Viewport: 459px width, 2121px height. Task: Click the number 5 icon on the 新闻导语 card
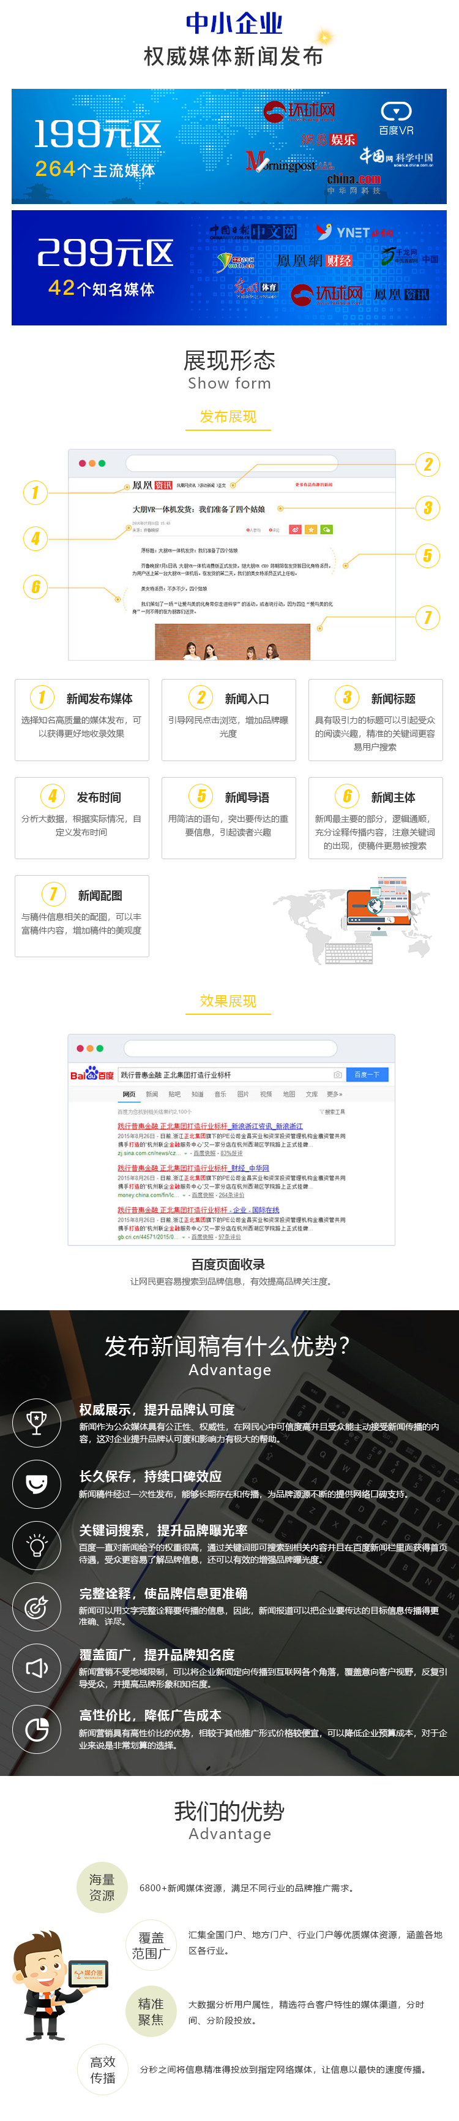click(201, 796)
